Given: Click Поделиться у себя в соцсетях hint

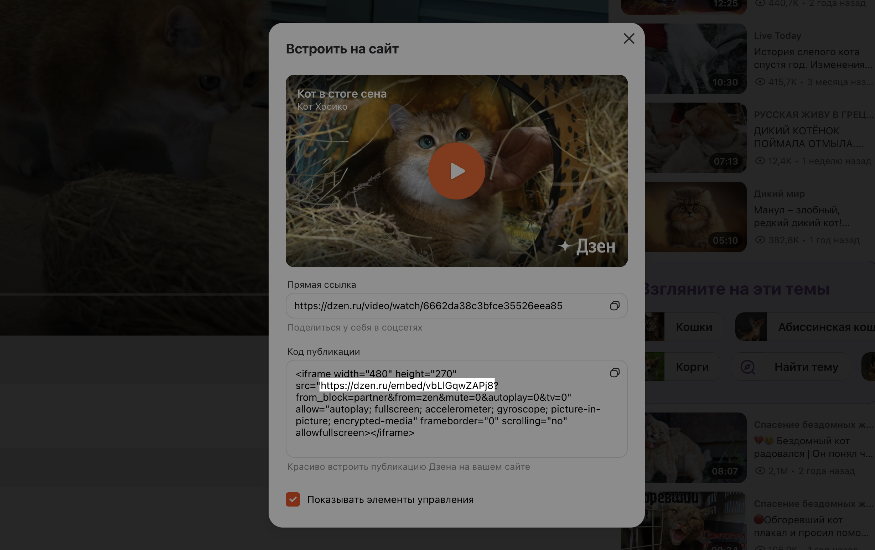Looking at the screenshot, I should pyautogui.click(x=354, y=328).
